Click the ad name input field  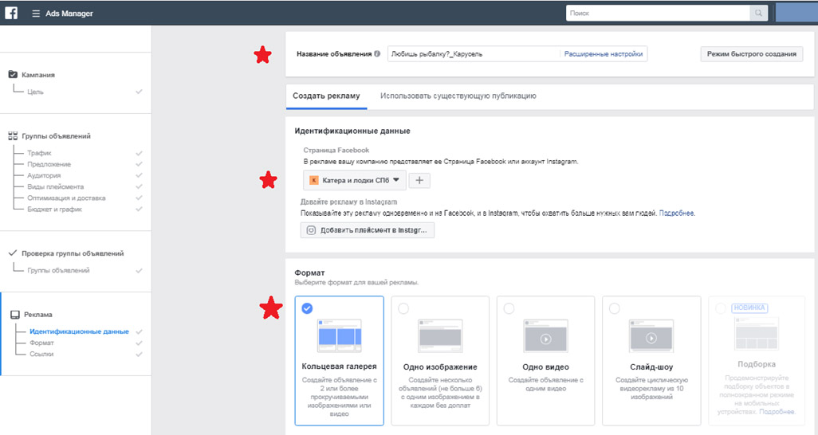coord(473,53)
